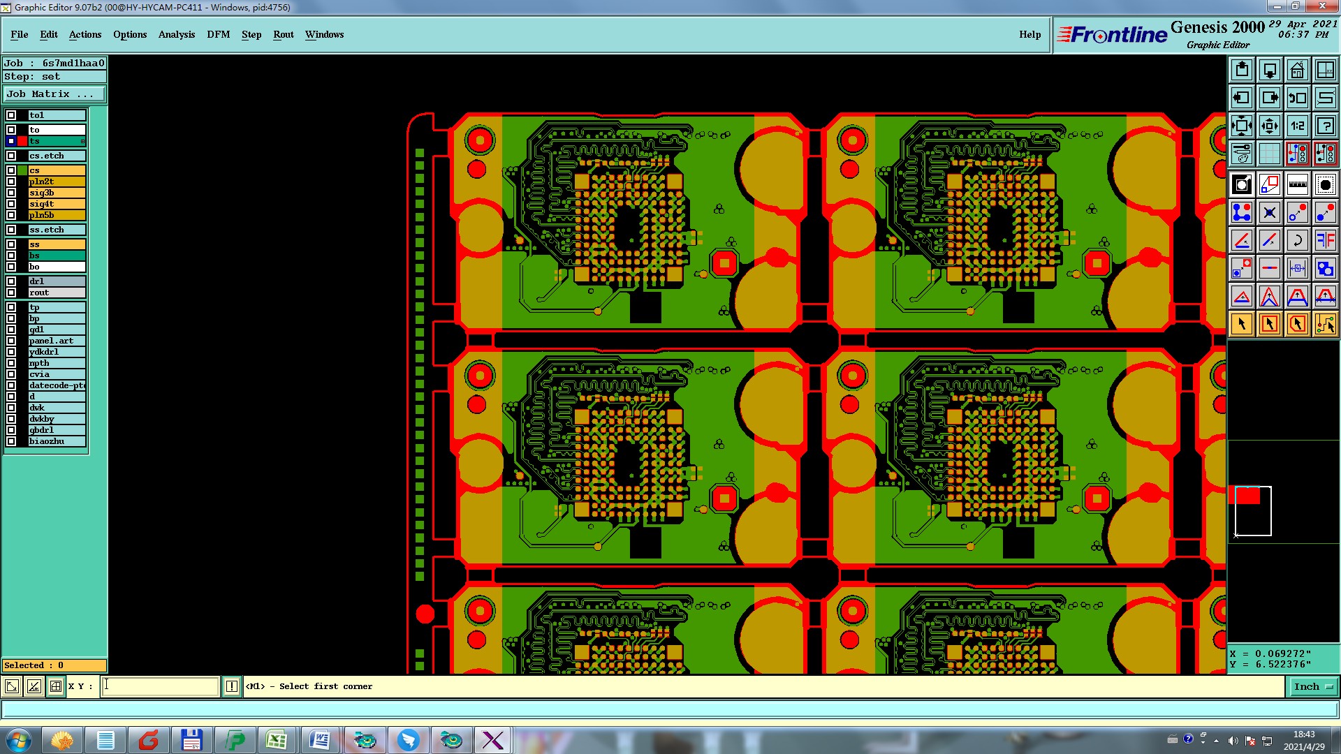Click the rotate feature curved-arrow icon
This screenshot has height=754, width=1341.
(1298, 240)
